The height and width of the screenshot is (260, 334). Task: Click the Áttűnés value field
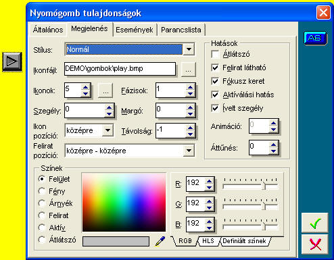pyautogui.click(x=259, y=148)
